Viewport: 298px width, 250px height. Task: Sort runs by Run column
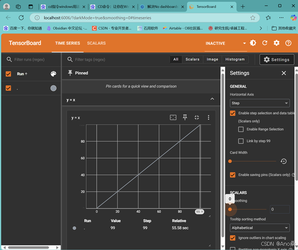[22, 74]
